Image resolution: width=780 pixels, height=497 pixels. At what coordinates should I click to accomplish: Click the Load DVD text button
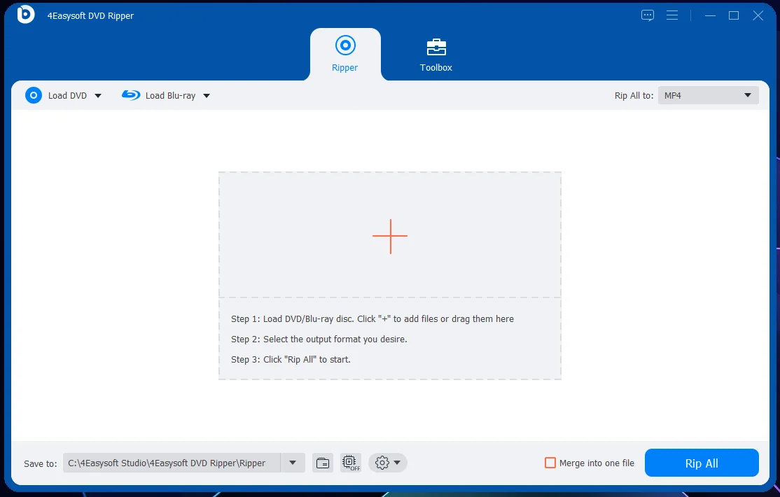67,95
